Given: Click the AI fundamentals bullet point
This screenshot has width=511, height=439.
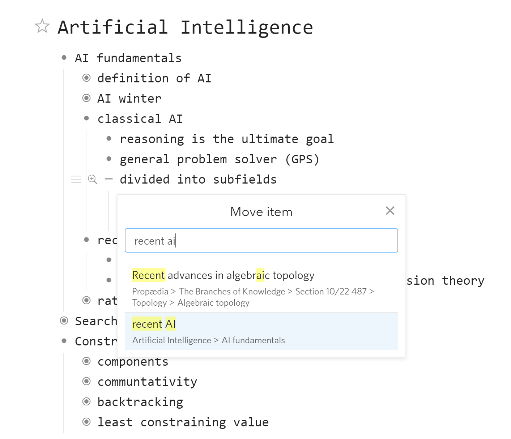Looking at the screenshot, I should tap(64, 58).
